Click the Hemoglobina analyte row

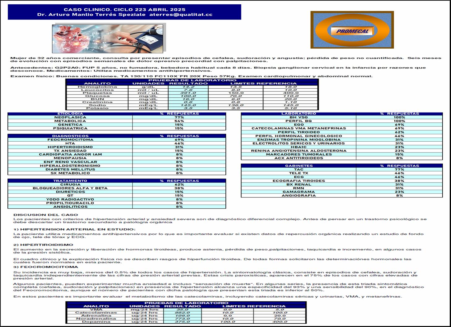tap(192, 87)
